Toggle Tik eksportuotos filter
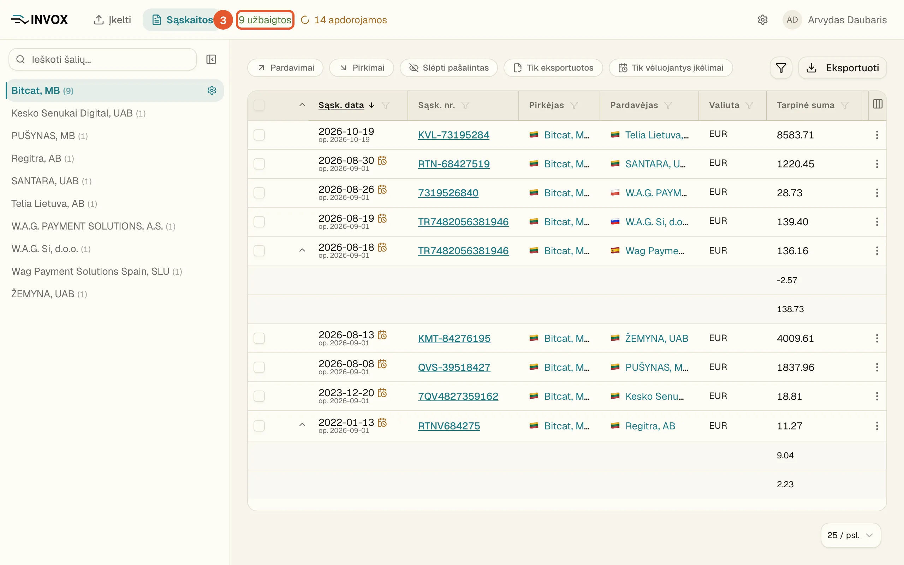Image resolution: width=904 pixels, height=565 pixels. click(x=553, y=68)
